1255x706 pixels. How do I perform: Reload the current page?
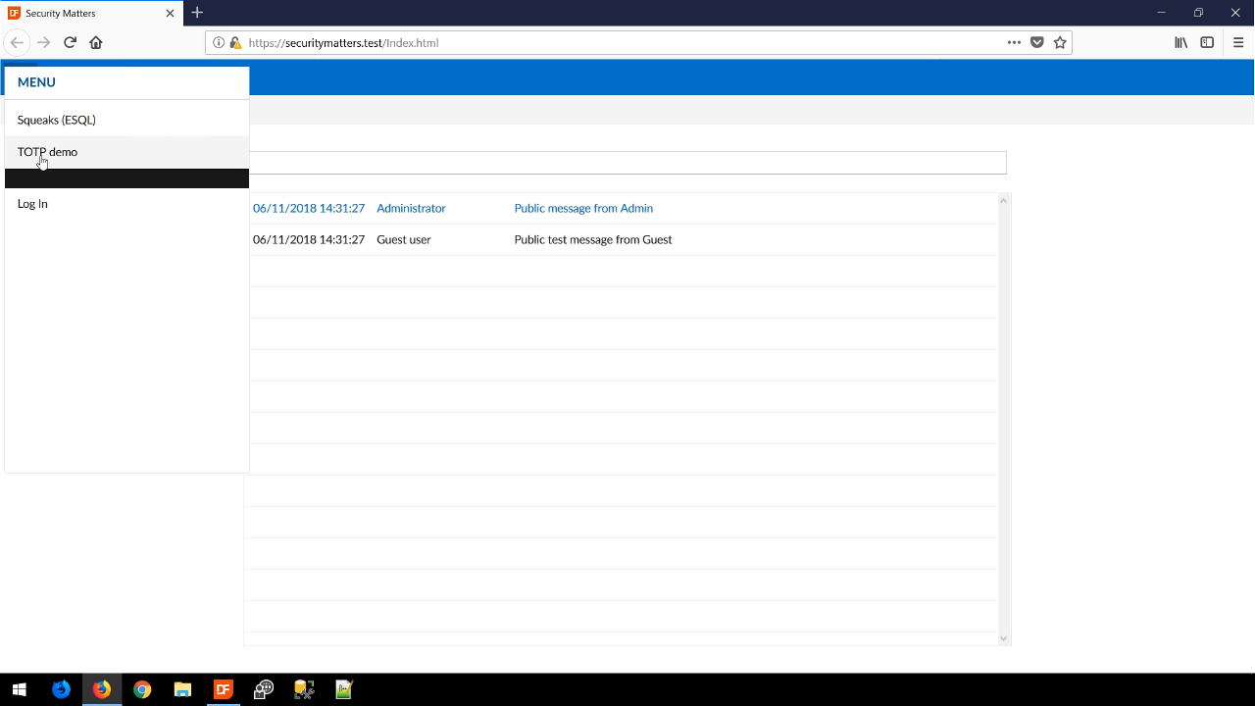(70, 42)
